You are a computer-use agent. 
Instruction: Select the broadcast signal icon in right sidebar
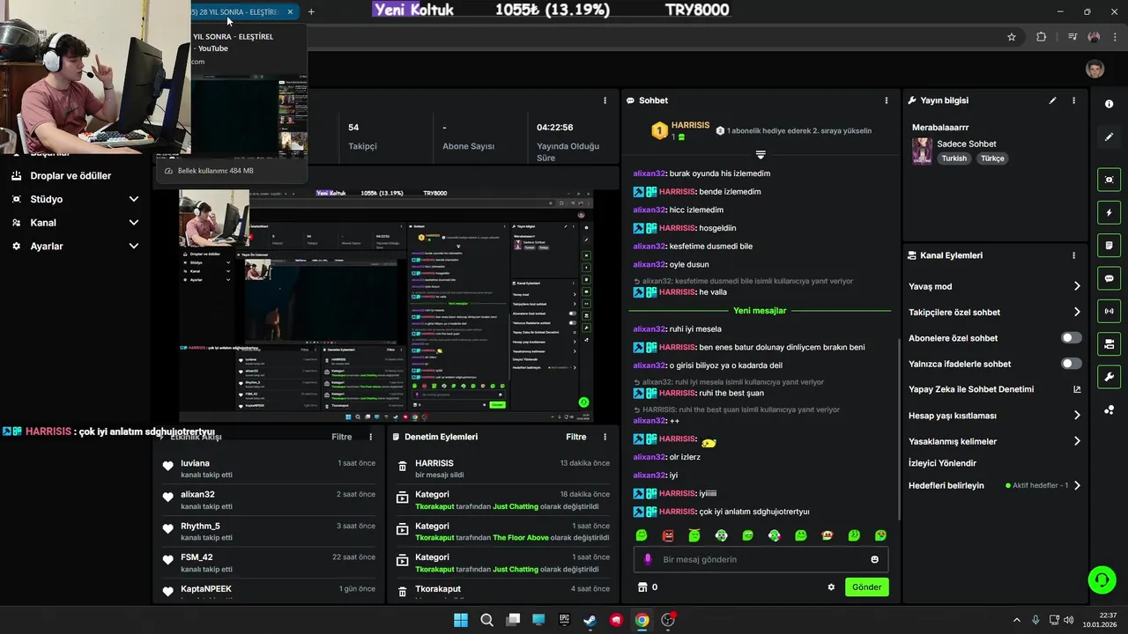click(x=1109, y=311)
